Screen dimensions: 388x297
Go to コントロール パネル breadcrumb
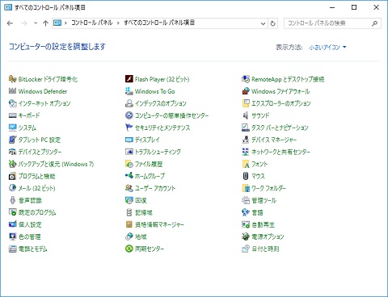point(91,23)
